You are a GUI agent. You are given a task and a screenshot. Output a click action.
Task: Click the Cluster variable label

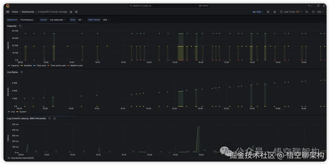coord(44,20)
